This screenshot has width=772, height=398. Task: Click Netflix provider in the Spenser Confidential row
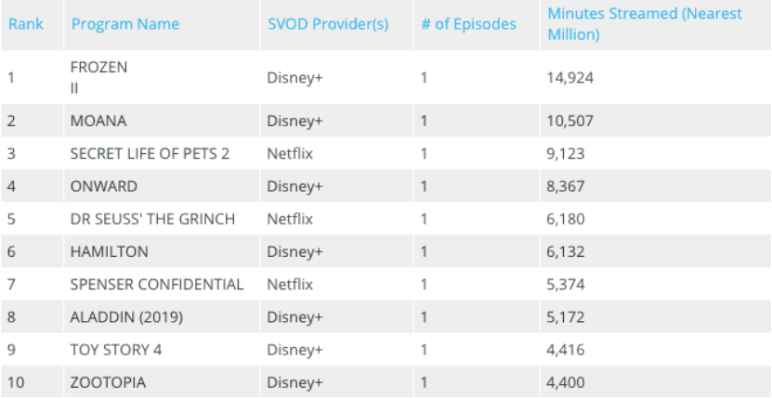[x=288, y=284]
